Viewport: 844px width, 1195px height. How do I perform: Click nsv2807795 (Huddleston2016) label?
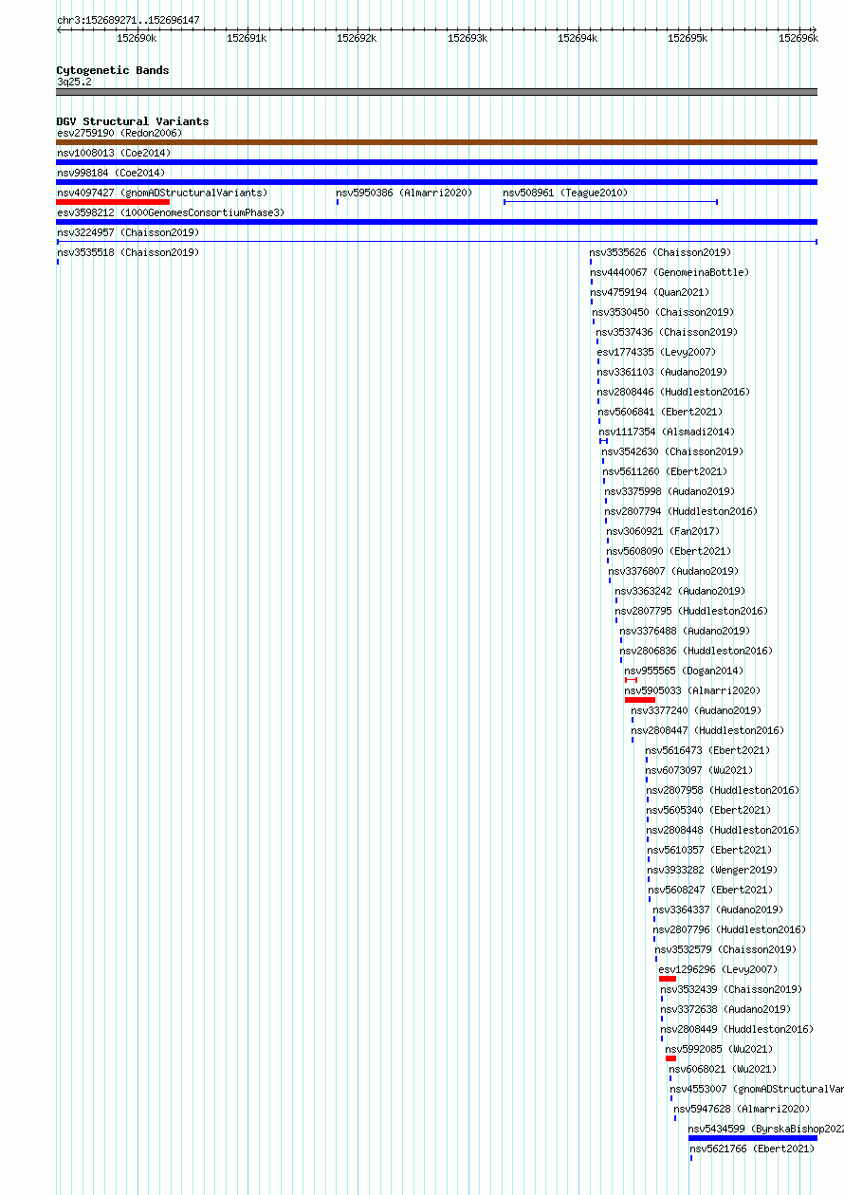point(691,611)
